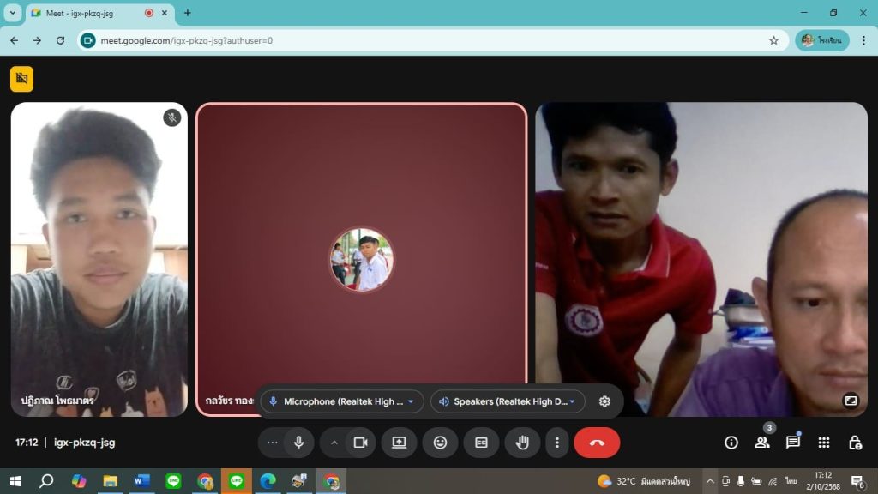Toggle the microphone mute button
Viewport: 878px width, 494px height.
pyautogui.click(x=298, y=443)
